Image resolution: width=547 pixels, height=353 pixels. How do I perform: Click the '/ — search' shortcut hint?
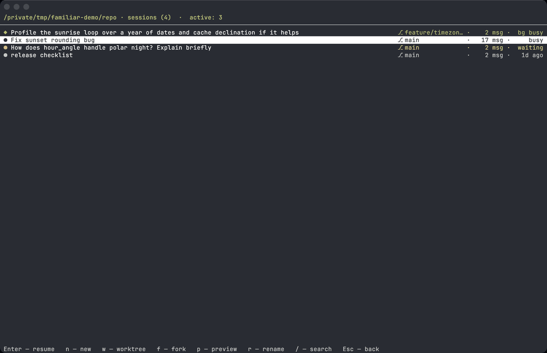[x=314, y=349]
